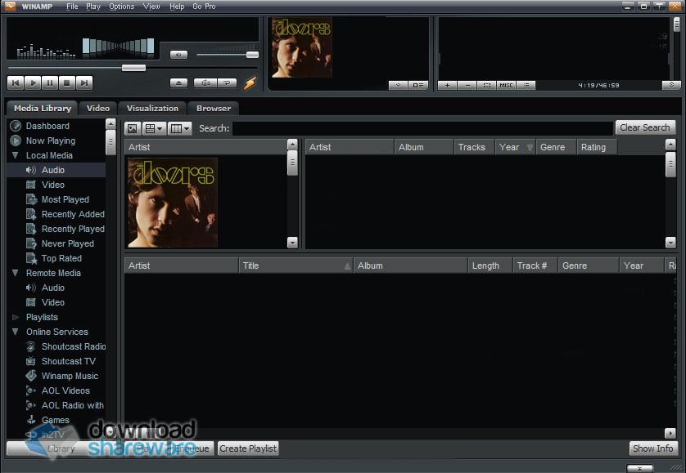The width and height of the screenshot is (686, 473).
Task: Switch to the Browser tab
Action: click(x=214, y=109)
